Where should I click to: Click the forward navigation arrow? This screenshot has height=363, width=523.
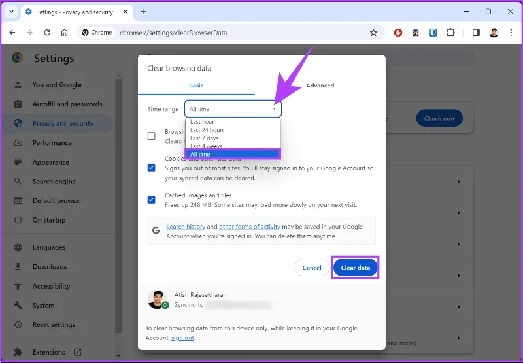(x=29, y=32)
